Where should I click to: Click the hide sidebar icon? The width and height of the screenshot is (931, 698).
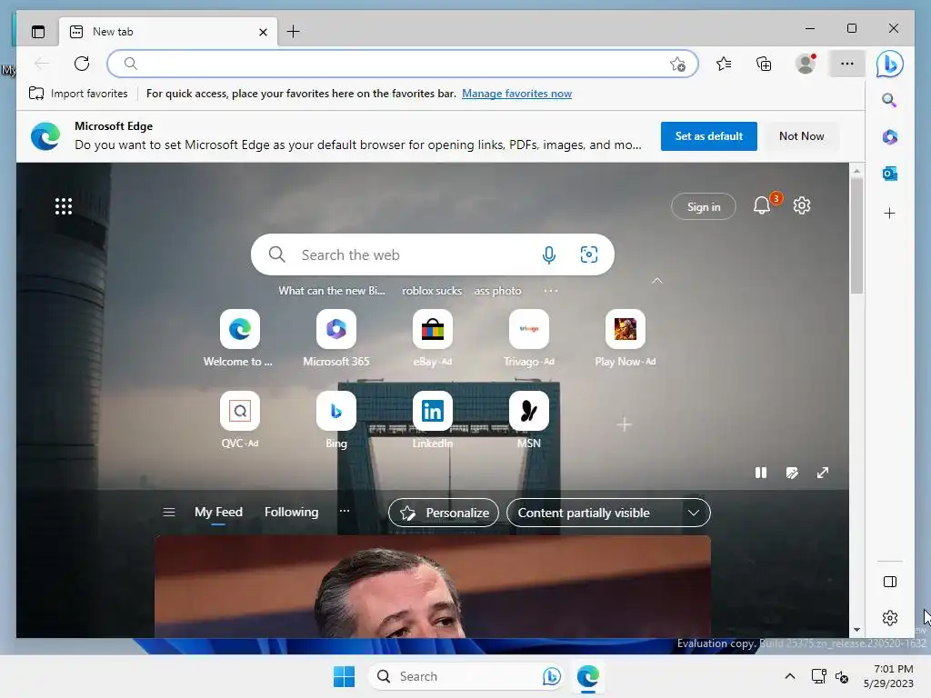(890, 582)
